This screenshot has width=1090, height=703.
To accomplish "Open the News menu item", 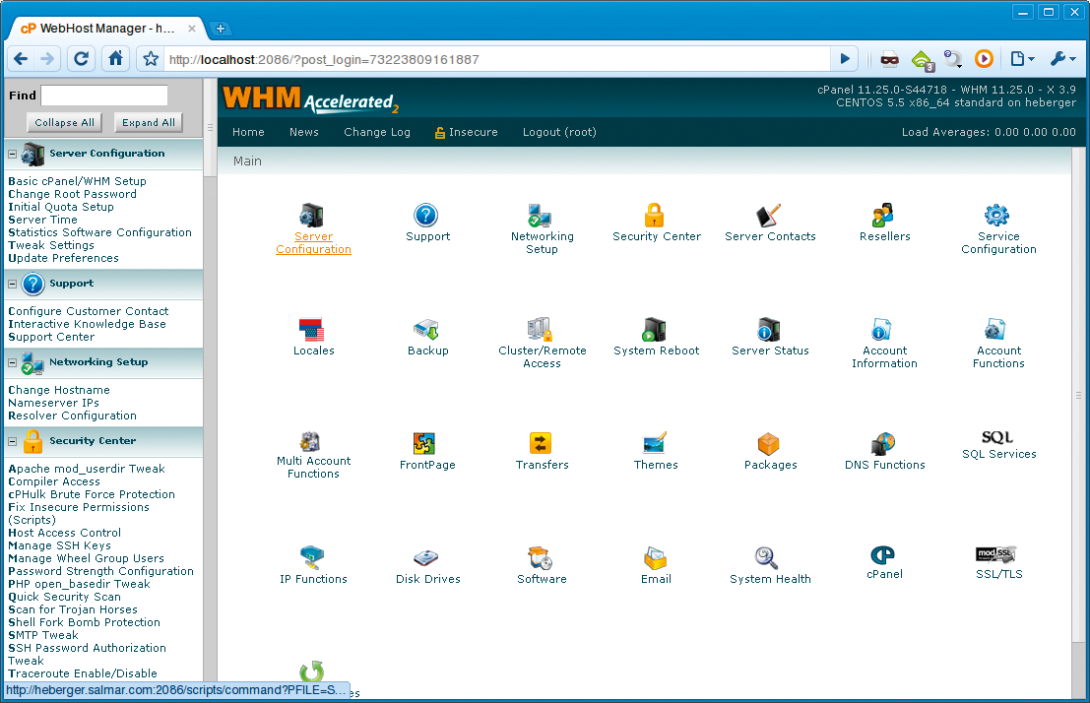I will [303, 131].
